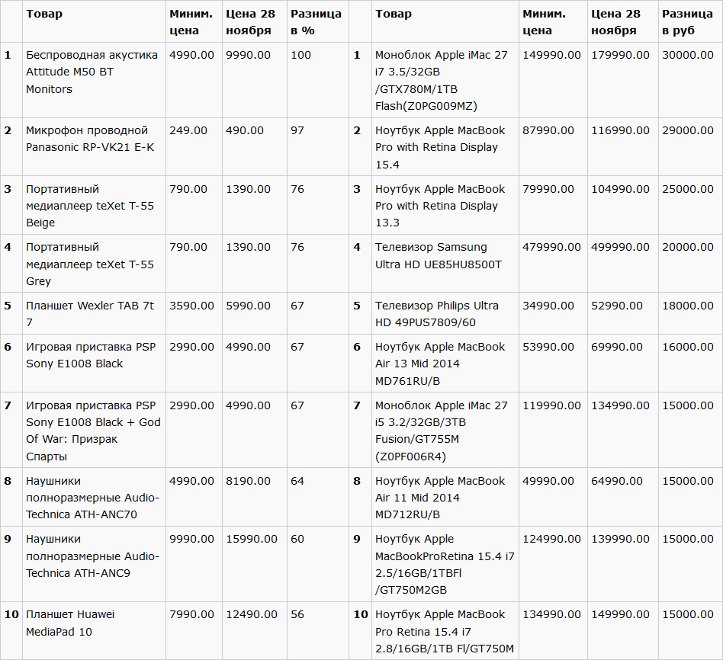Click the Разница в руб column header
The image size is (723, 660).
coord(687,22)
